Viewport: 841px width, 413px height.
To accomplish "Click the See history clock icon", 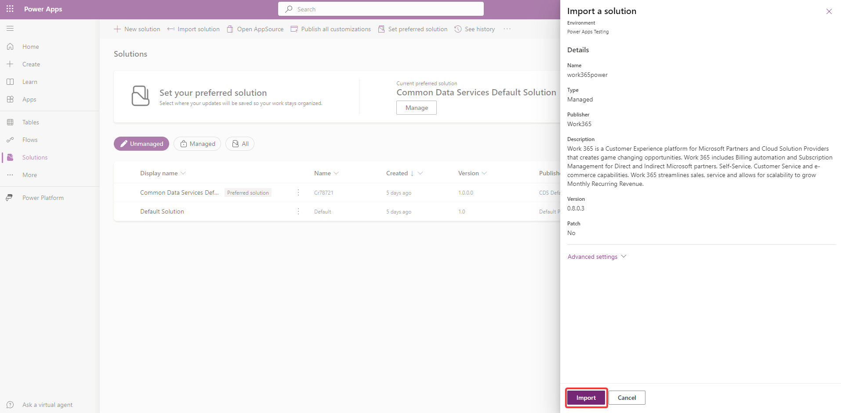I will point(458,29).
